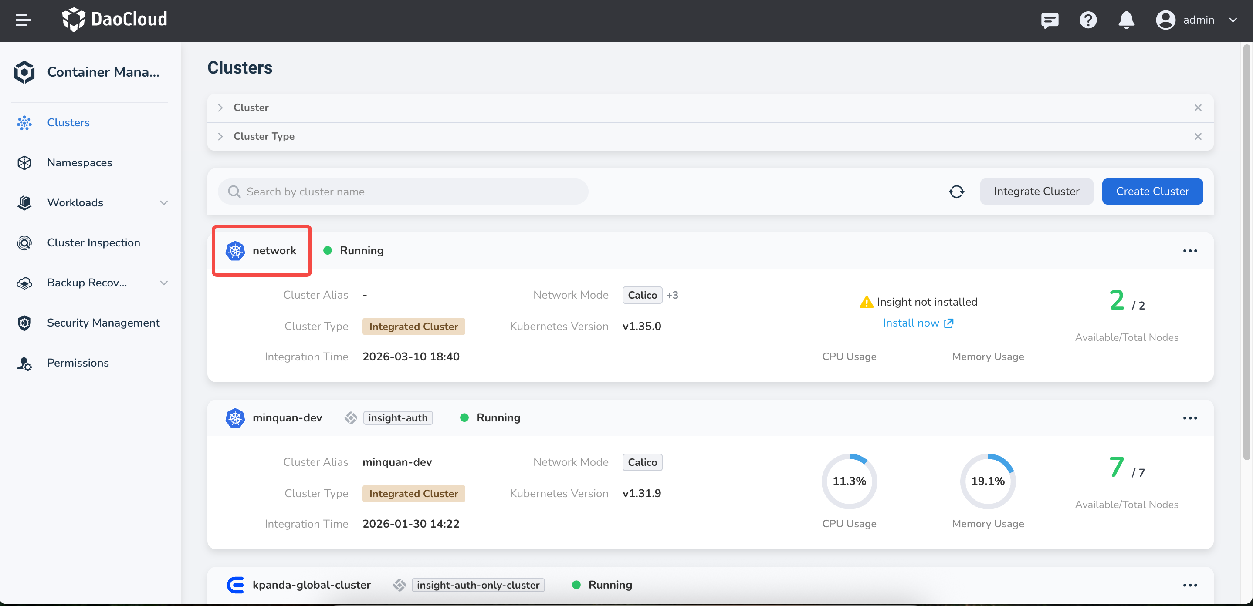Screen dimensions: 1253x606
Task: Expand the Workloads sidebar menu
Action: coord(164,202)
